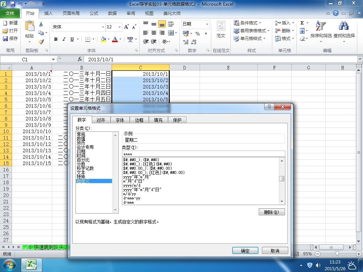The width and height of the screenshot is (363, 272).
Task: Click the Format Painter brush icon
Action: [x=41, y=42]
